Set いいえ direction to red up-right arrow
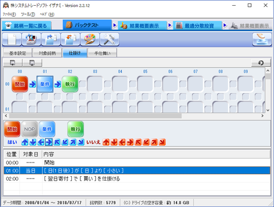 154,142
